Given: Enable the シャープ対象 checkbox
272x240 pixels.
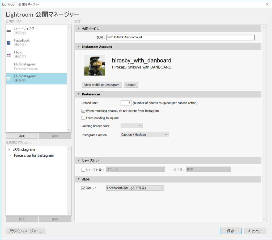Looking at the screenshot, I should pyautogui.click(x=83, y=170).
